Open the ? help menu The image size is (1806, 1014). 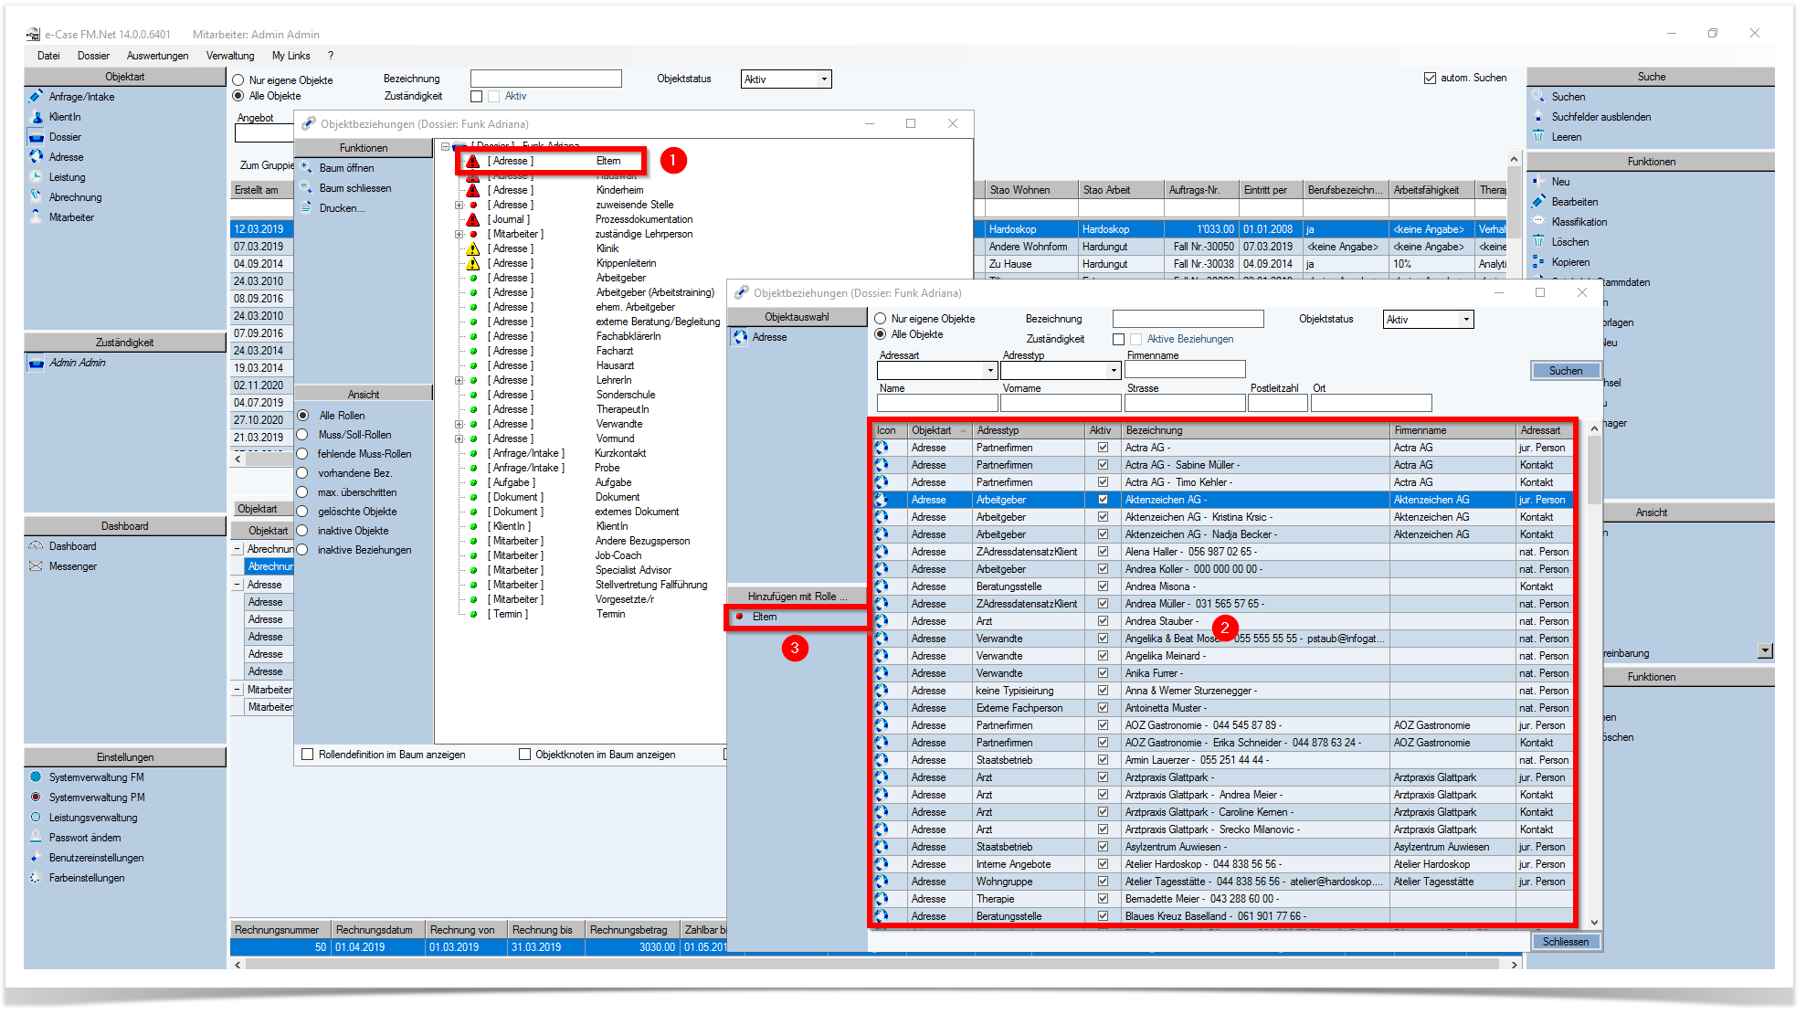[x=331, y=56]
